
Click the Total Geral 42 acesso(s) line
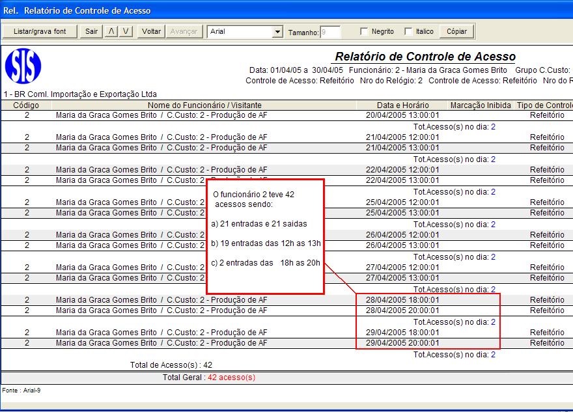(209, 378)
